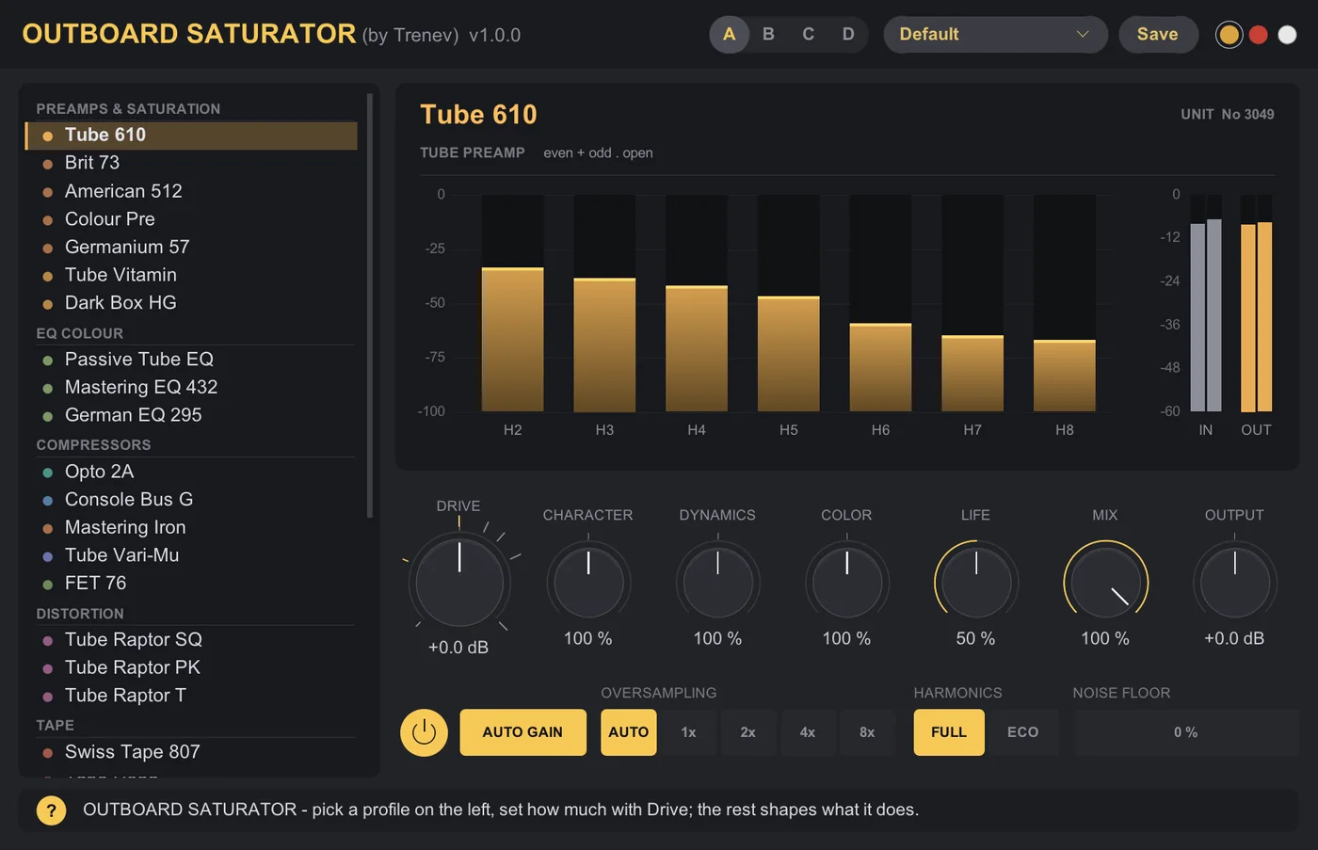Pick the Dark Box HG profile
Viewport: 1318px width, 850px height.
[x=191, y=303]
